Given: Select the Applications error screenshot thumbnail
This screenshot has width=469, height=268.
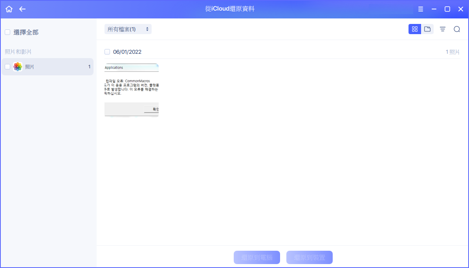Looking at the screenshot, I should click(131, 89).
